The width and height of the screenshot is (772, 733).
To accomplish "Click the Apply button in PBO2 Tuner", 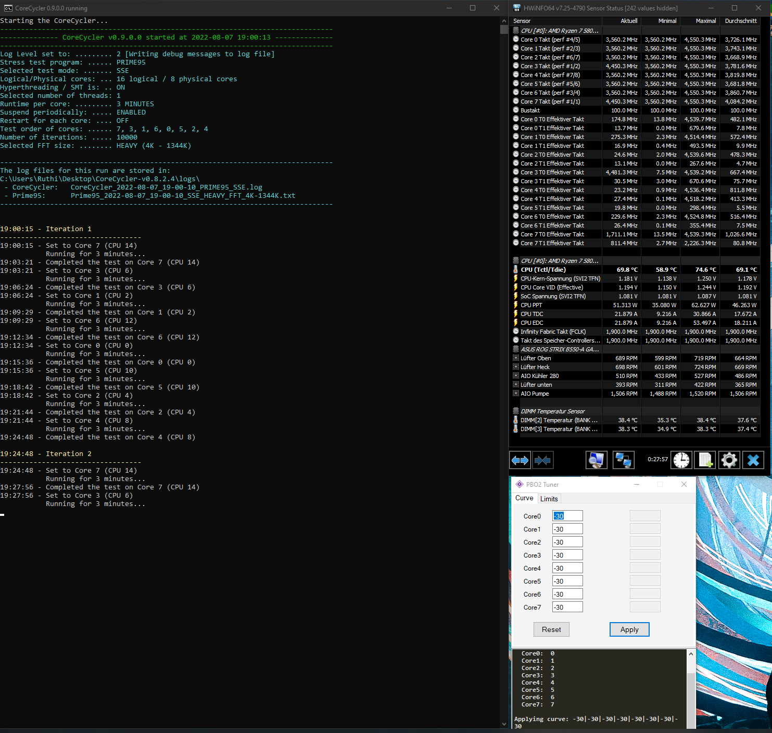I will (x=629, y=629).
